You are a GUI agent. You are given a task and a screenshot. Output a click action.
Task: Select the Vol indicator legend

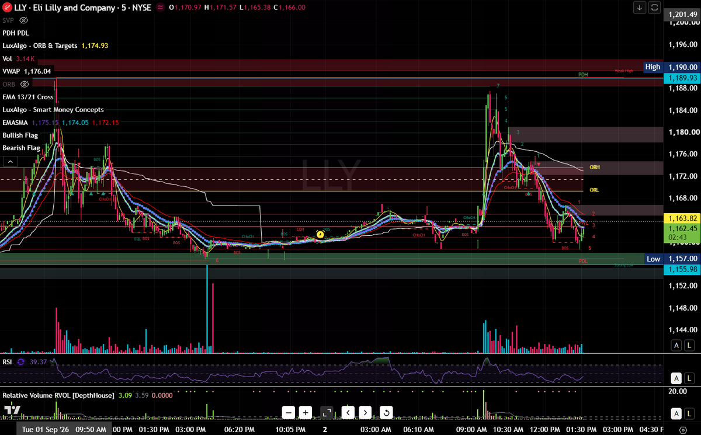pyautogui.click(x=8, y=58)
